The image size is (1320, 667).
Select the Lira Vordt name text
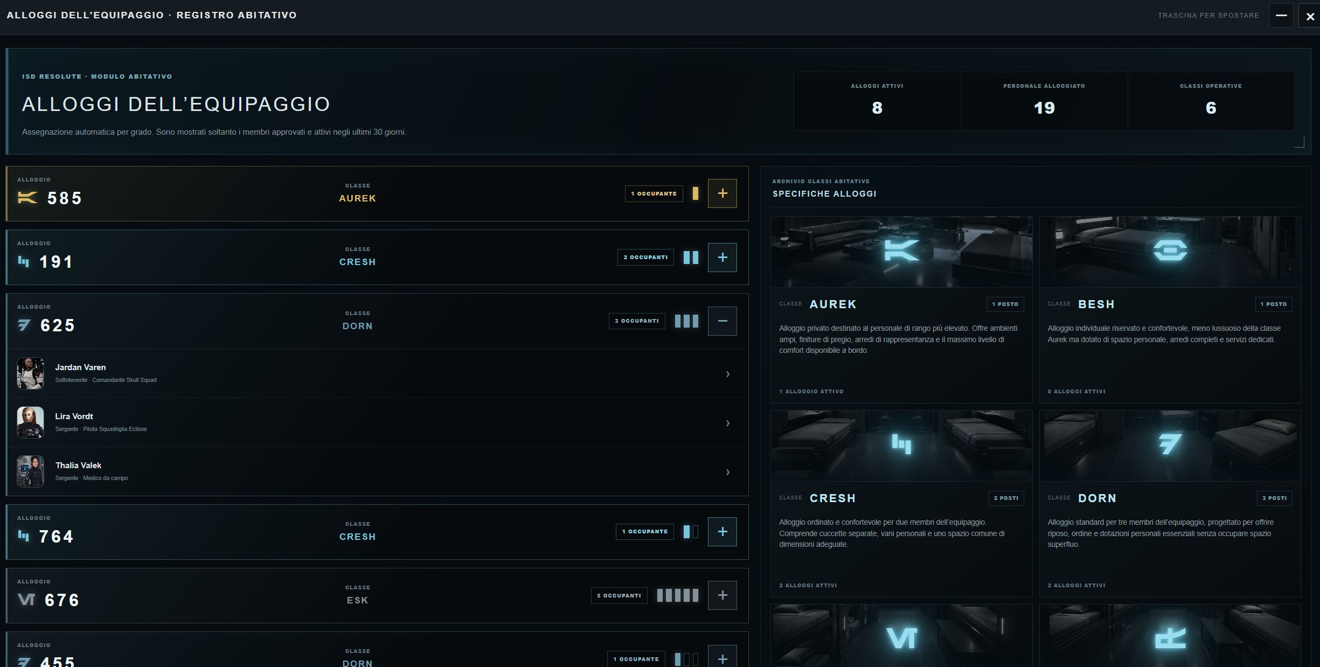pos(74,416)
